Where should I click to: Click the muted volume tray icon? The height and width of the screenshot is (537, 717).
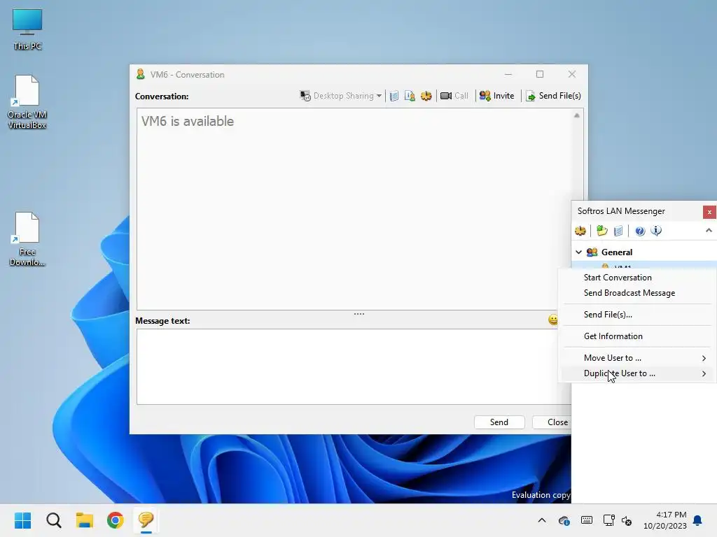pyautogui.click(x=627, y=520)
